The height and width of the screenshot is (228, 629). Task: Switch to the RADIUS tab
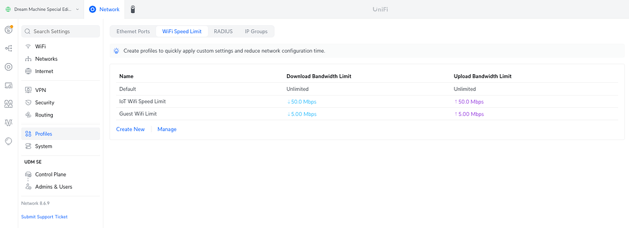click(x=223, y=31)
